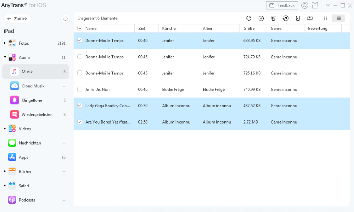Image resolution: width=354 pixels, height=212 pixels.
Task: Click the Zurück back button
Action: tap(17, 19)
